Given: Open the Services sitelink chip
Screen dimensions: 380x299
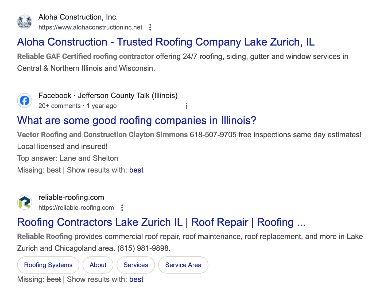Looking at the screenshot, I should (x=135, y=265).
